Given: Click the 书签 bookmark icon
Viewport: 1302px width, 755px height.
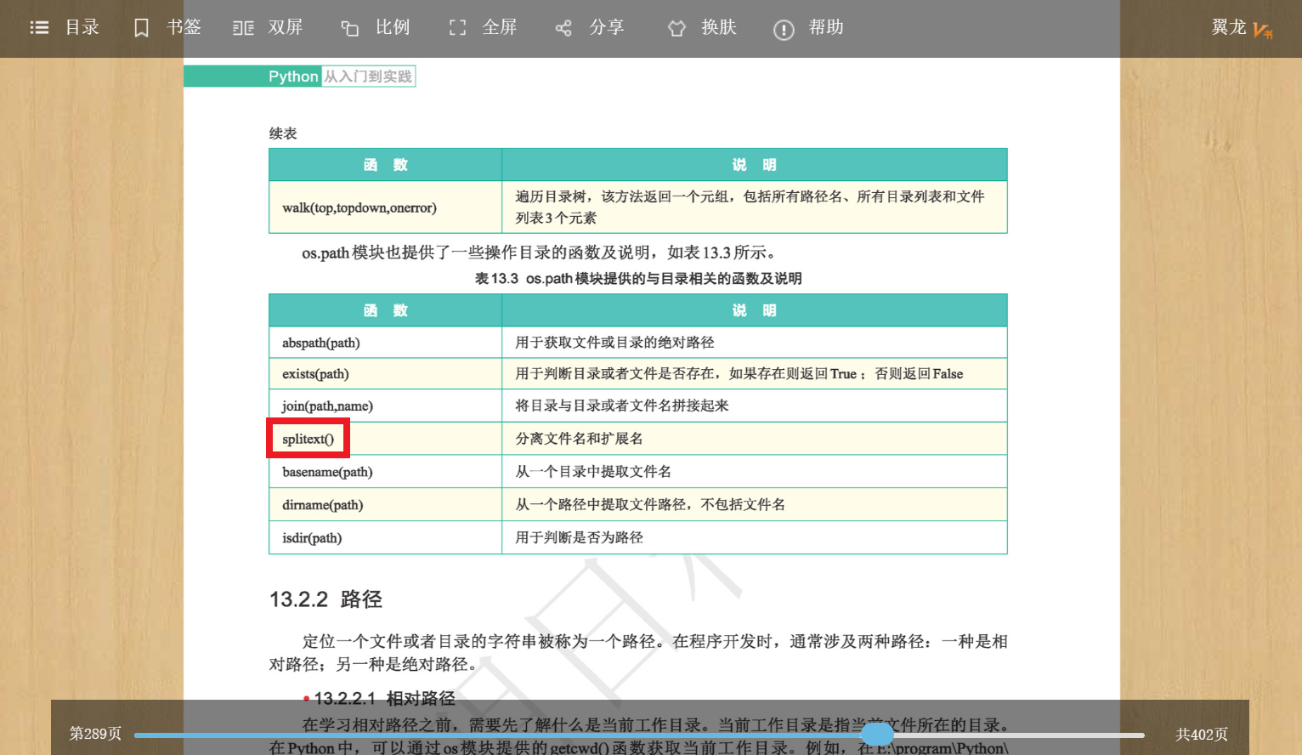Looking at the screenshot, I should tap(141, 28).
